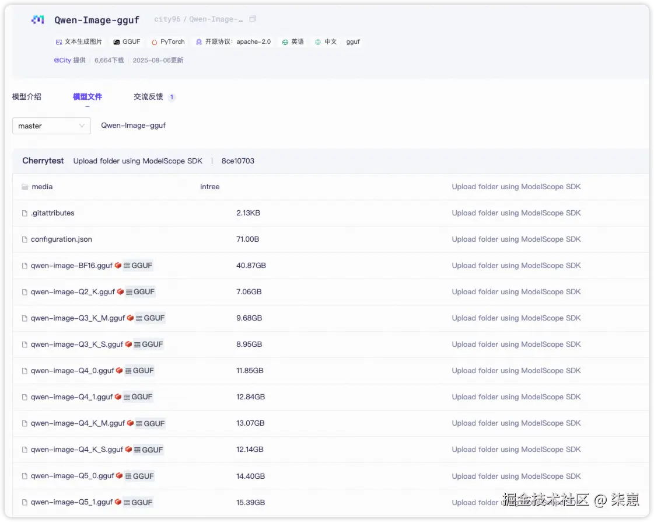Open qwen-image-Q3_K_S.gguf file

[x=77, y=344]
